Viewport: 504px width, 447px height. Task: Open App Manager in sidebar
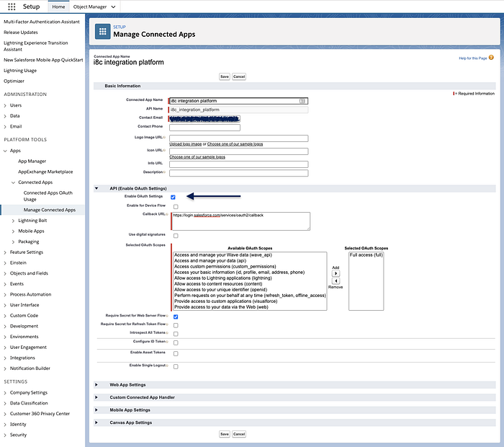pyautogui.click(x=32, y=161)
